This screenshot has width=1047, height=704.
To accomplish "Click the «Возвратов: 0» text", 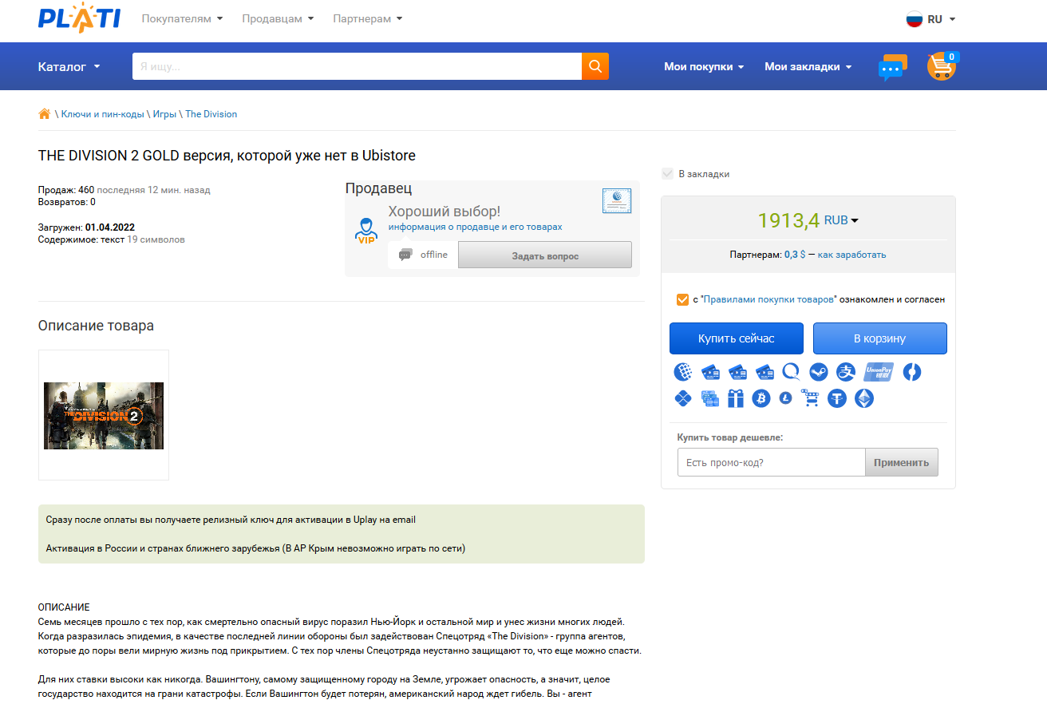I will pos(67,202).
